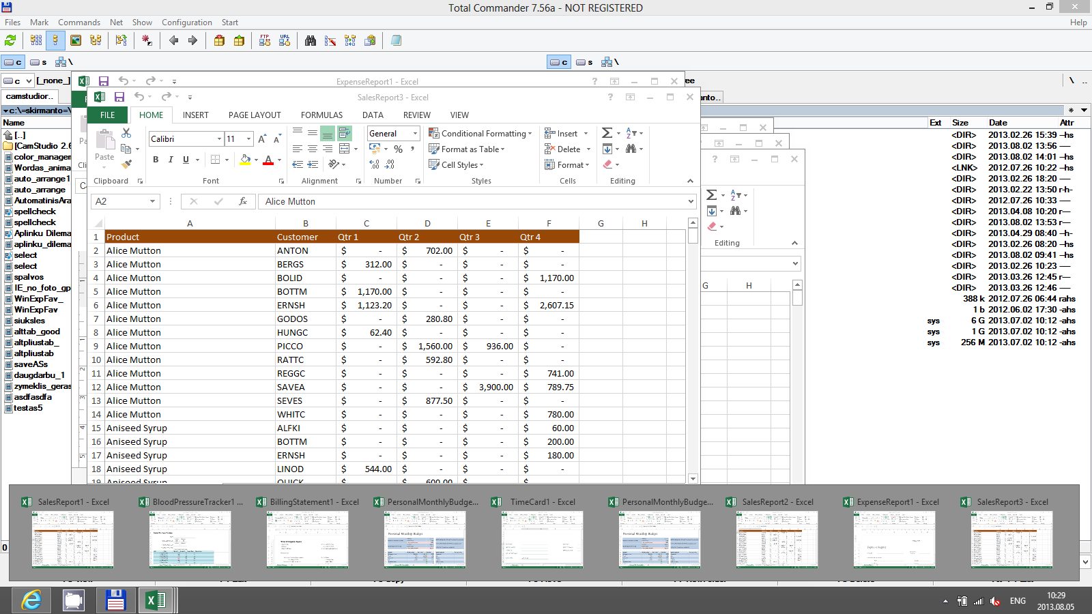This screenshot has width=1092, height=614.
Task: Open FTP connection in Total Commander
Action: pos(265,41)
